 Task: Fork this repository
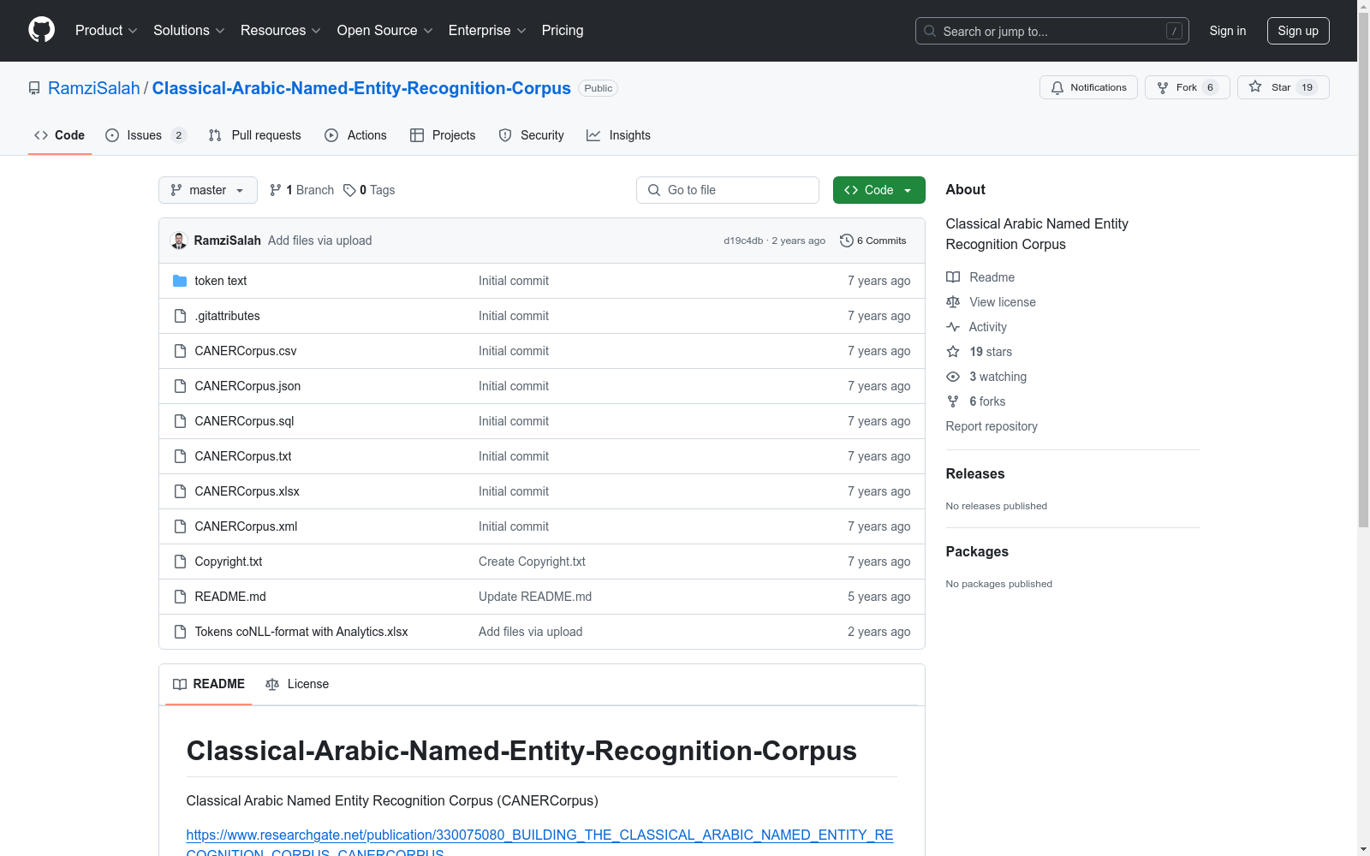(x=1188, y=87)
